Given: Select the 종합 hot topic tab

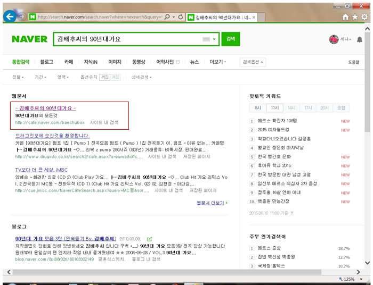Looking at the screenshot, I should click(x=341, y=108).
